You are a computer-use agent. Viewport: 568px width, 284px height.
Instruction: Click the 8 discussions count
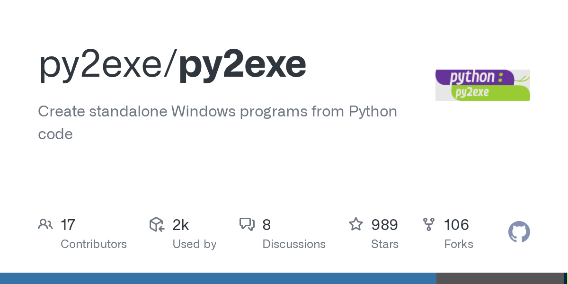(x=266, y=225)
